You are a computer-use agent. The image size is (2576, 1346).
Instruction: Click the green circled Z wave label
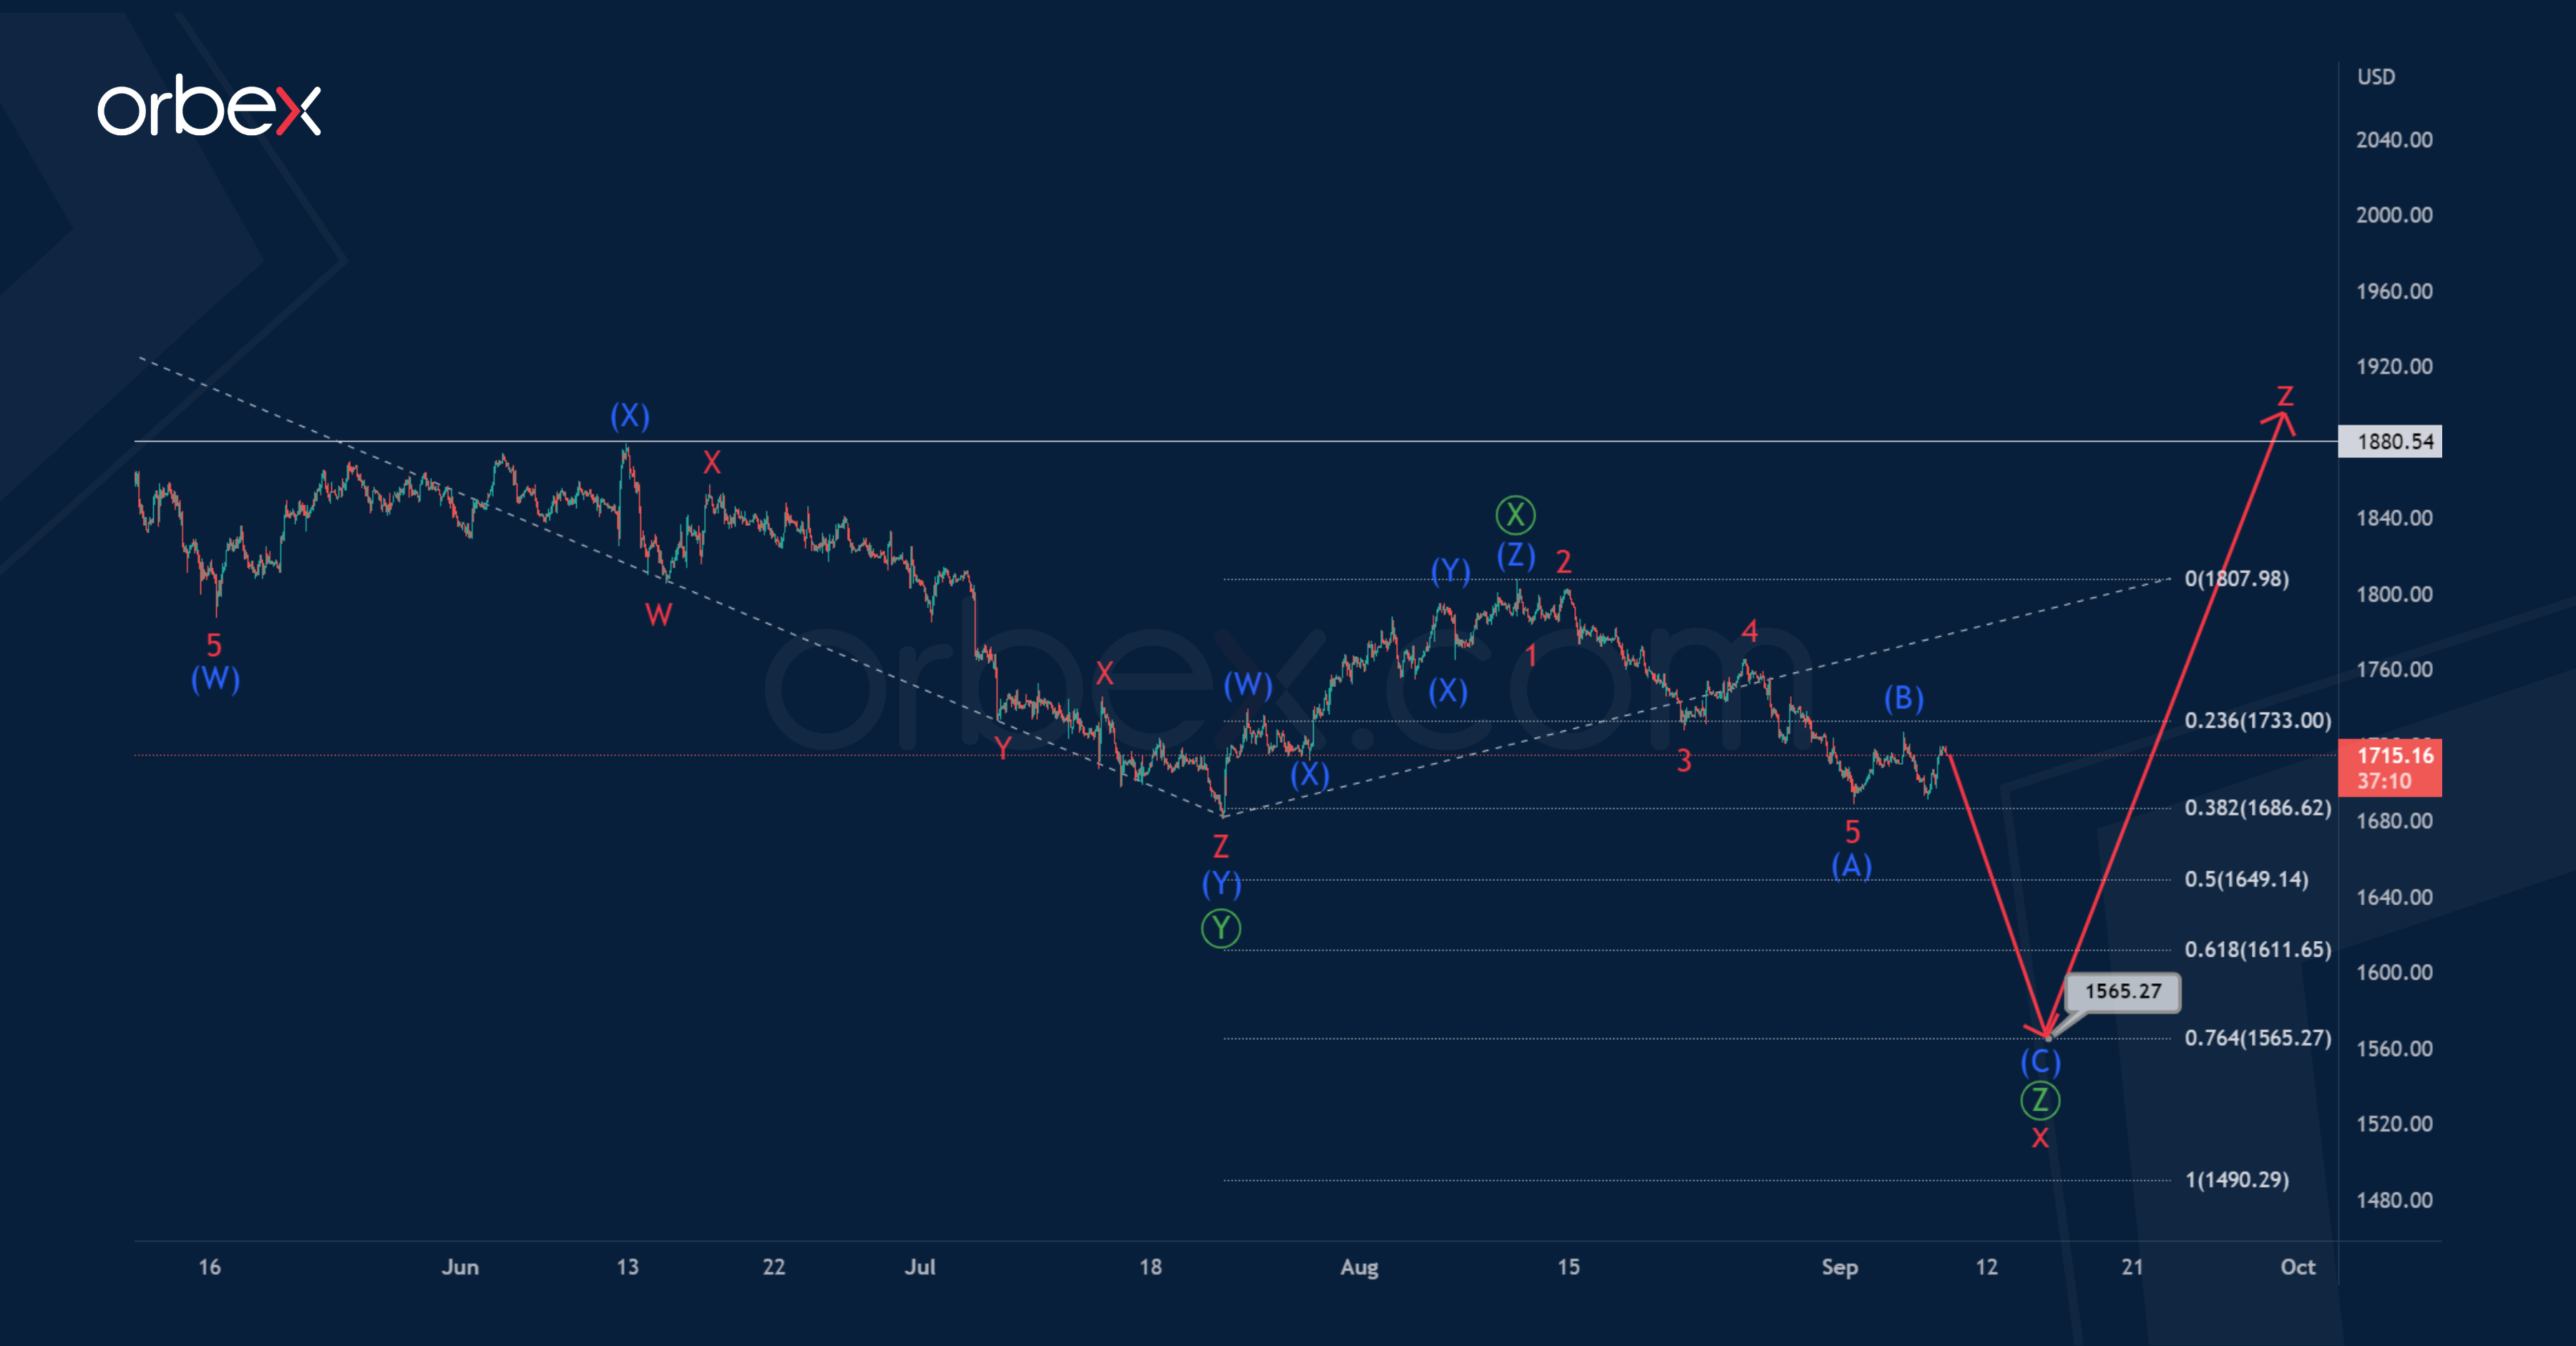(x=2040, y=1100)
